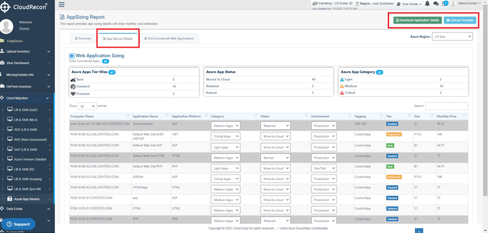
Task: Switch to App Service Details tab
Action: [x=118, y=39]
